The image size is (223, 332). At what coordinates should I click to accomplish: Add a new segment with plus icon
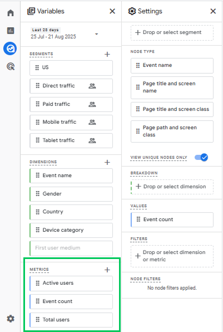107,54
